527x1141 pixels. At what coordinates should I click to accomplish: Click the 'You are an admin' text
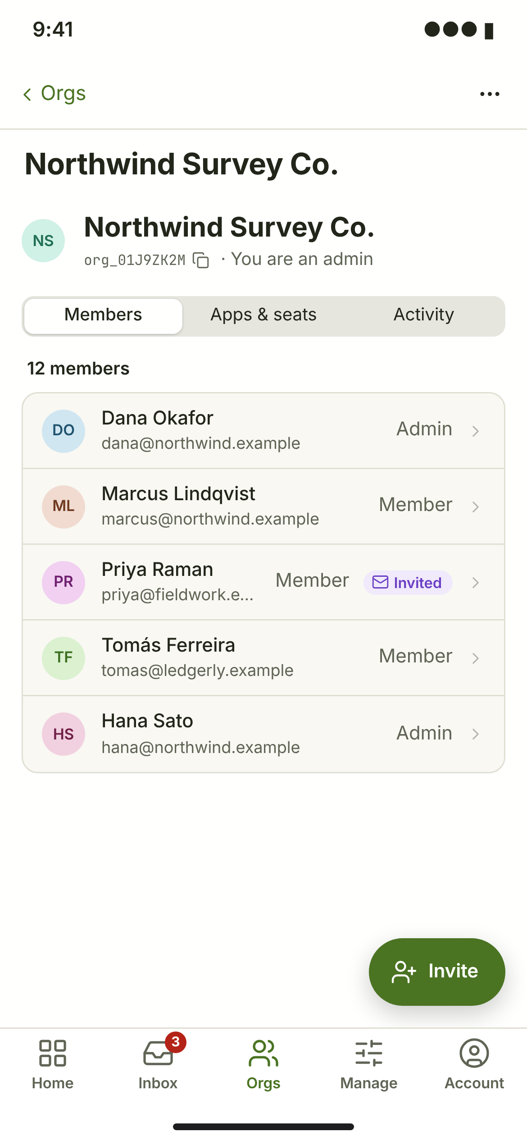(302, 259)
